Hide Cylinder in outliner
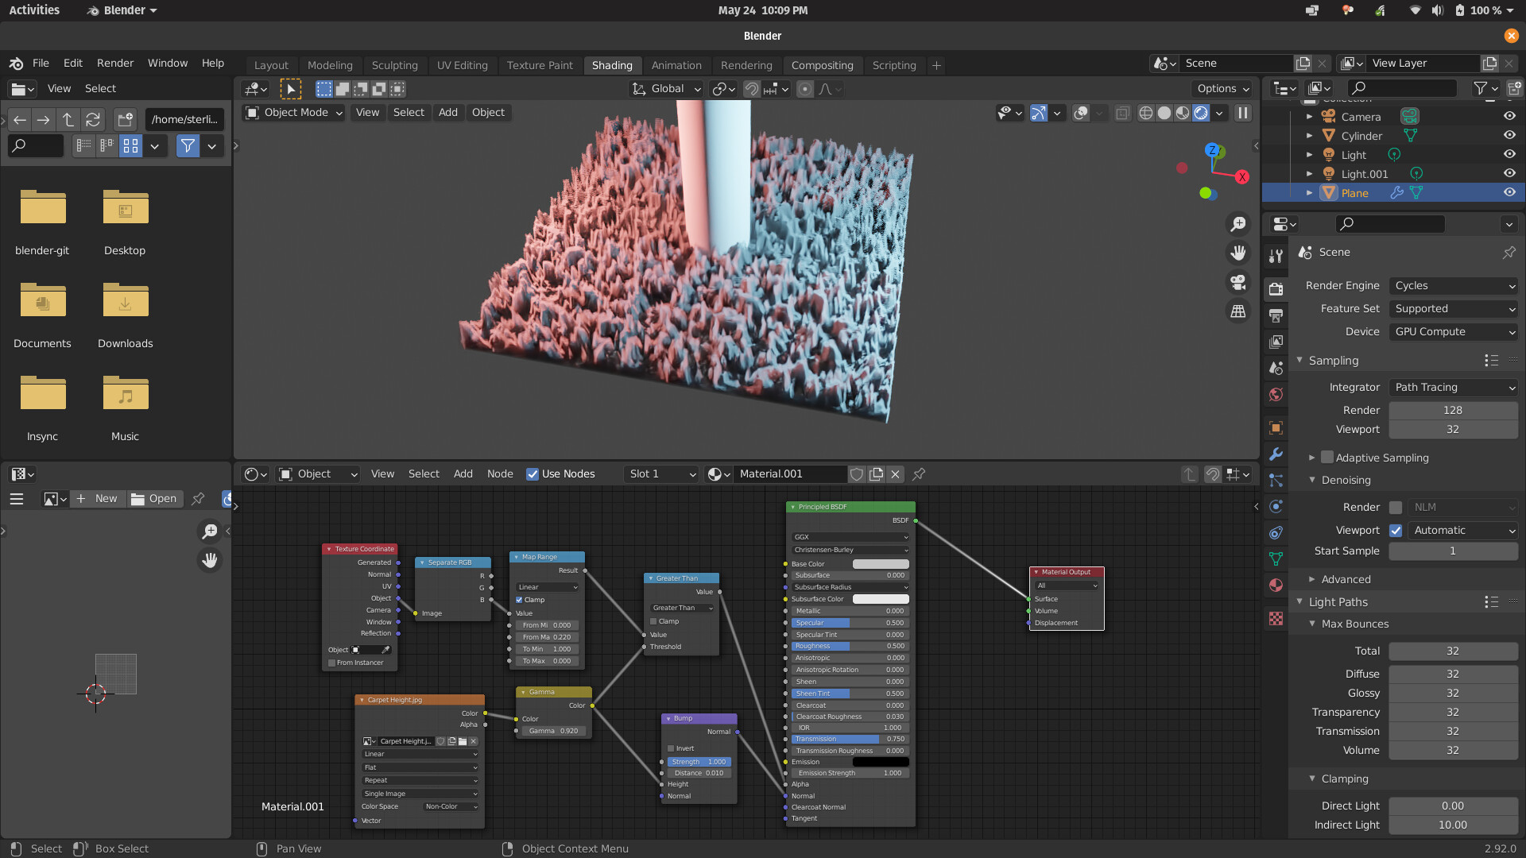Viewport: 1526px width, 858px height. (x=1509, y=135)
